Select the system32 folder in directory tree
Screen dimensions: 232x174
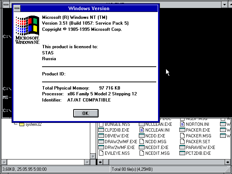33,124
